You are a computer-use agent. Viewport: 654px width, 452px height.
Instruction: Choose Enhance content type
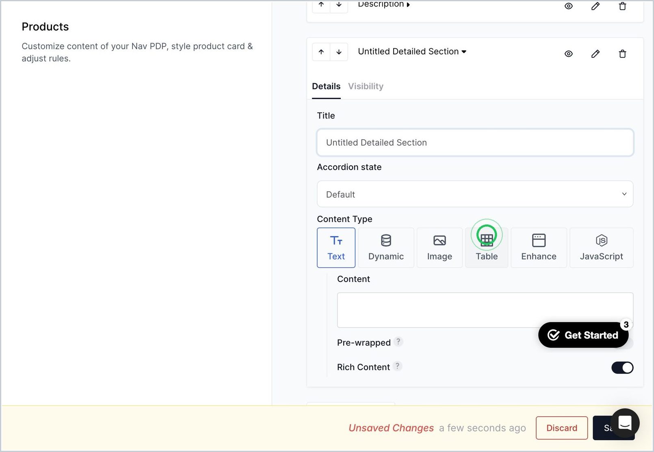point(539,248)
